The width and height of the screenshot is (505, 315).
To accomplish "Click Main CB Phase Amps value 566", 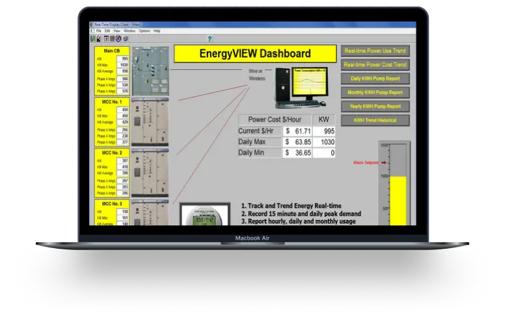I will pyautogui.click(x=123, y=79).
